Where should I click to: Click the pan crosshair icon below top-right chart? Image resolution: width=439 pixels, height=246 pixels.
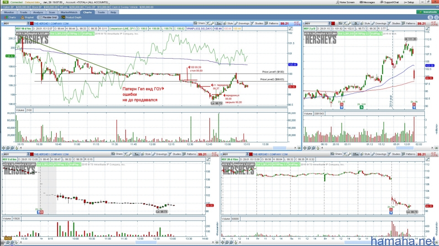pos(305,148)
